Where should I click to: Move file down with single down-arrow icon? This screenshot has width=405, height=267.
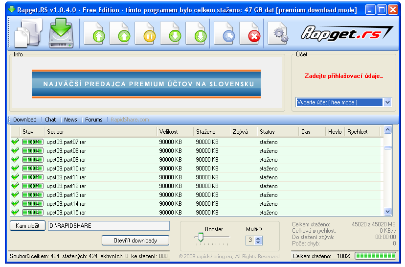click(x=171, y=33)
